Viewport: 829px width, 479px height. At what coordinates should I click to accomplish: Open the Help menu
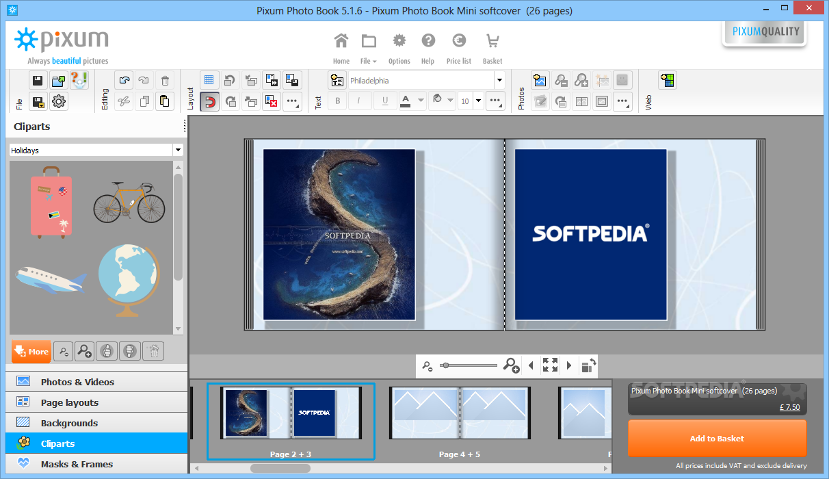428,48
